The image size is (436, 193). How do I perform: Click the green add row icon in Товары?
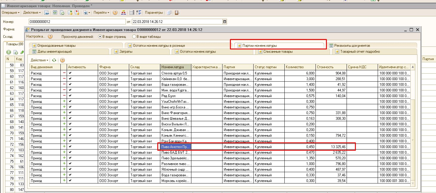click(9, 52)
